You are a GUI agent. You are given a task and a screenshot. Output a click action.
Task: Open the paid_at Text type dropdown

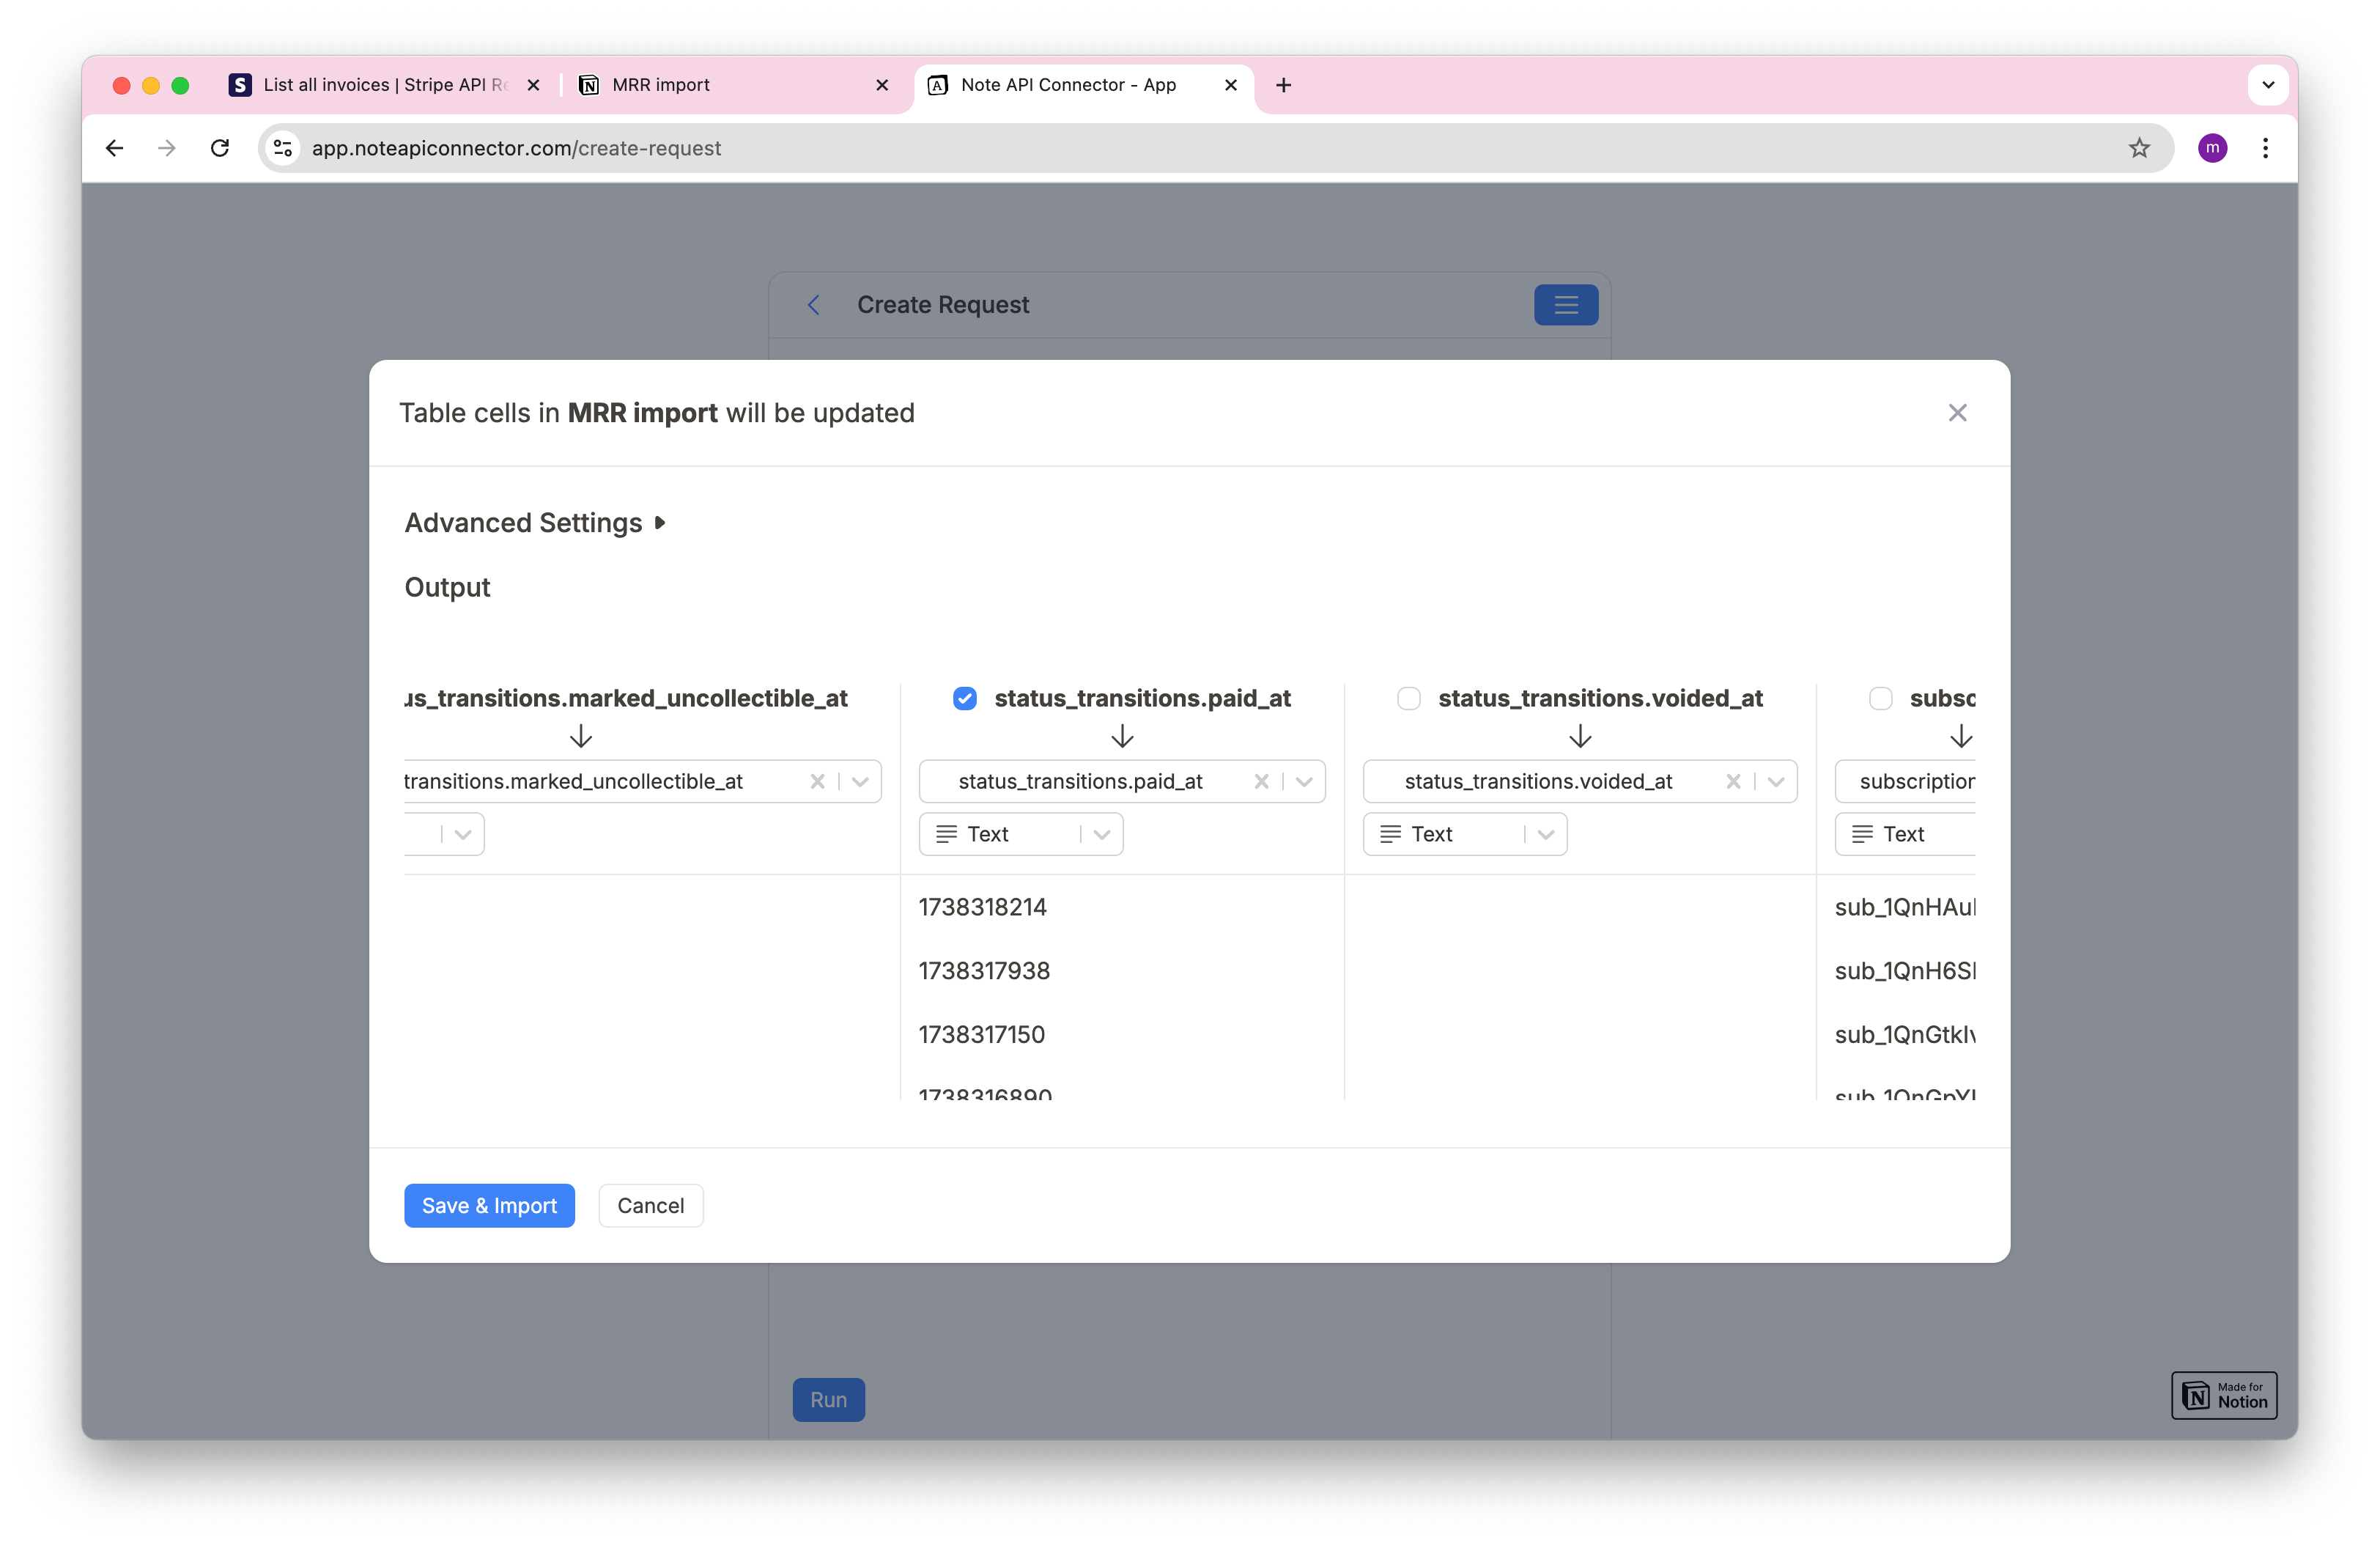[1021, 834]
